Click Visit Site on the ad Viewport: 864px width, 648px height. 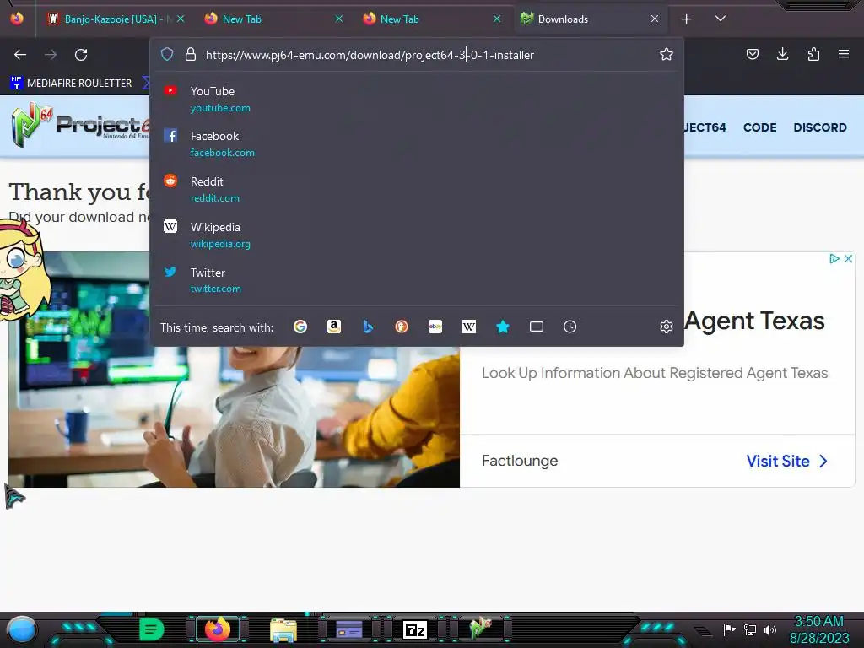[x=787, y=462]
